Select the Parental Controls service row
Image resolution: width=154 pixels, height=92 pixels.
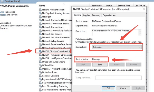tap(51, 76)
